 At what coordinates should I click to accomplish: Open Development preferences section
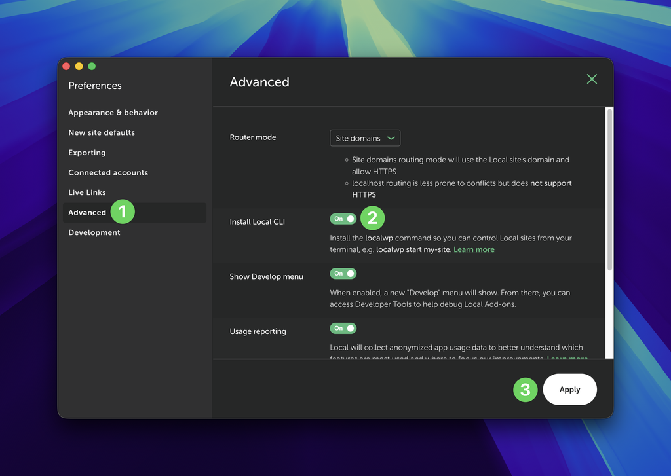tap(94, 232)
